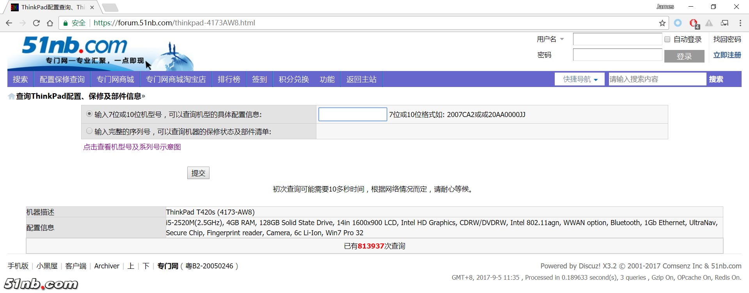Click the home icon beside 查询ThinkPad配置
749x293 pixels.
pyautogui.click(x=11, y=96)
